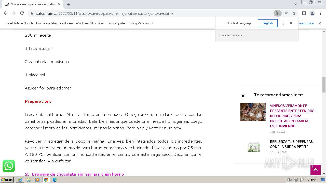Open WhatsApp chat floating icon
The height and width of the screenshot is (183, 326).
click(x=9, y=166)
